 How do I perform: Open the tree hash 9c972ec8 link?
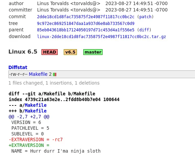pos(86,24)
